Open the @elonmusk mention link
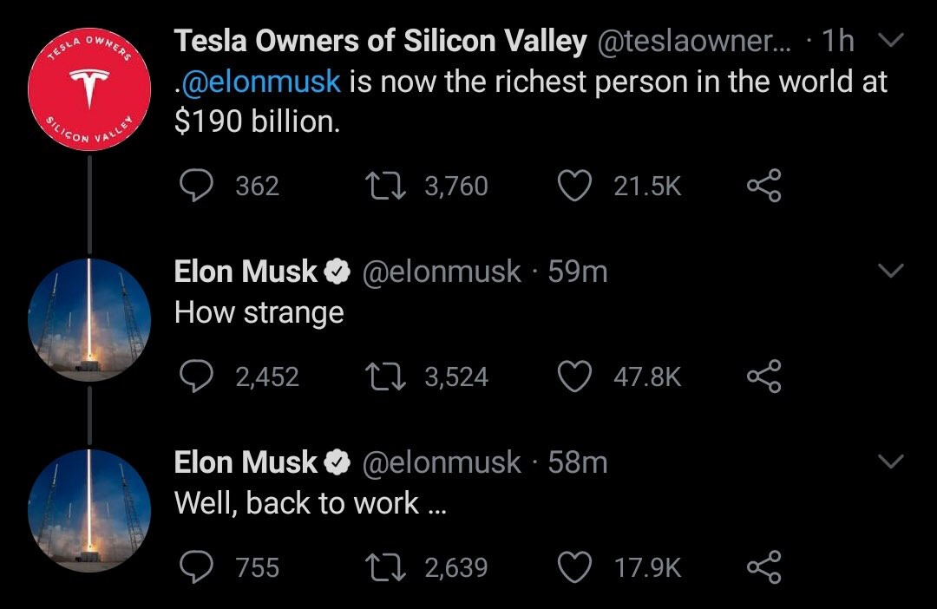 pyautogui.click(x=260, y=82)
